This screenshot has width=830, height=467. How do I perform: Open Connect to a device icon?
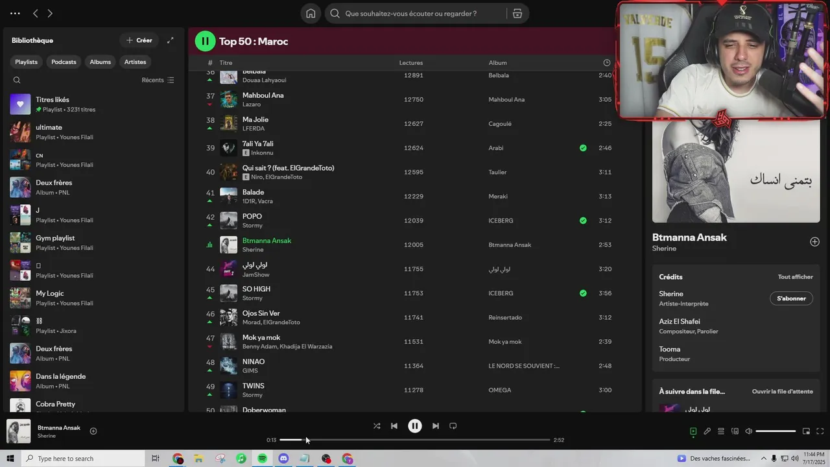(735, 431)
